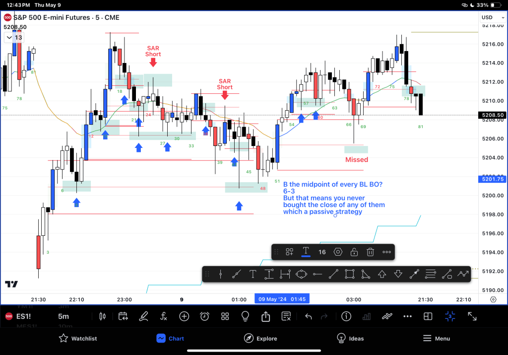Image resolution: width=508 pixels, height=355 pixels.
Task: Toggle fullscreen chart mode with expand arrows
Action: [472, 316]
